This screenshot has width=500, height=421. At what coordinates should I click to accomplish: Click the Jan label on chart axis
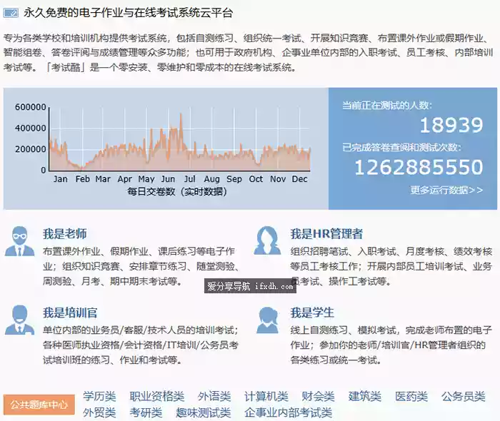click(60, 179)
